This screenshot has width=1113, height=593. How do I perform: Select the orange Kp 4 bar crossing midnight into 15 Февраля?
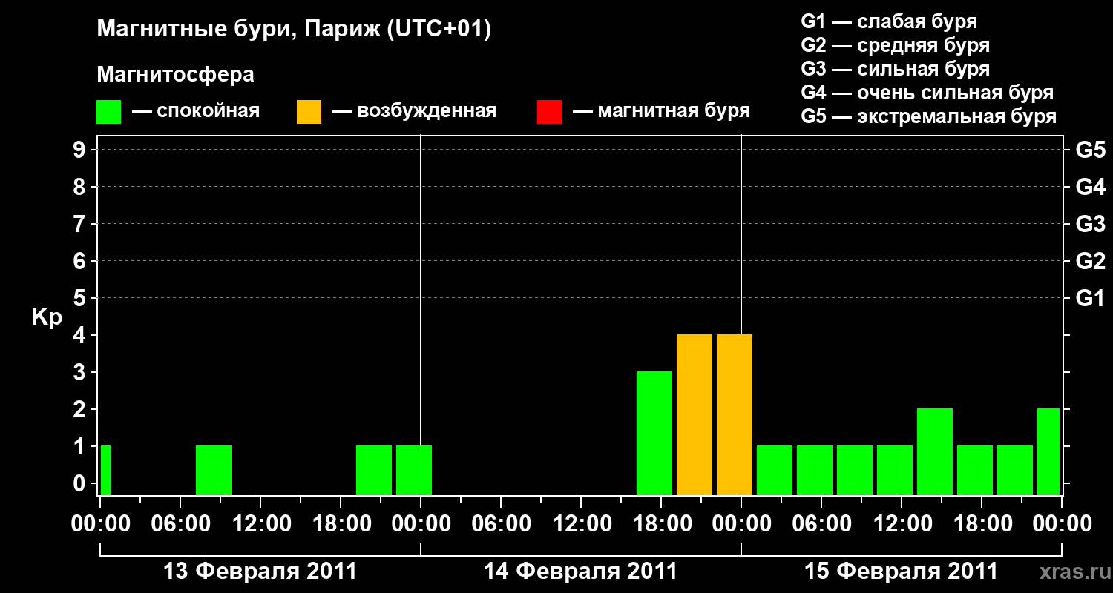click(x=735, y=414)
